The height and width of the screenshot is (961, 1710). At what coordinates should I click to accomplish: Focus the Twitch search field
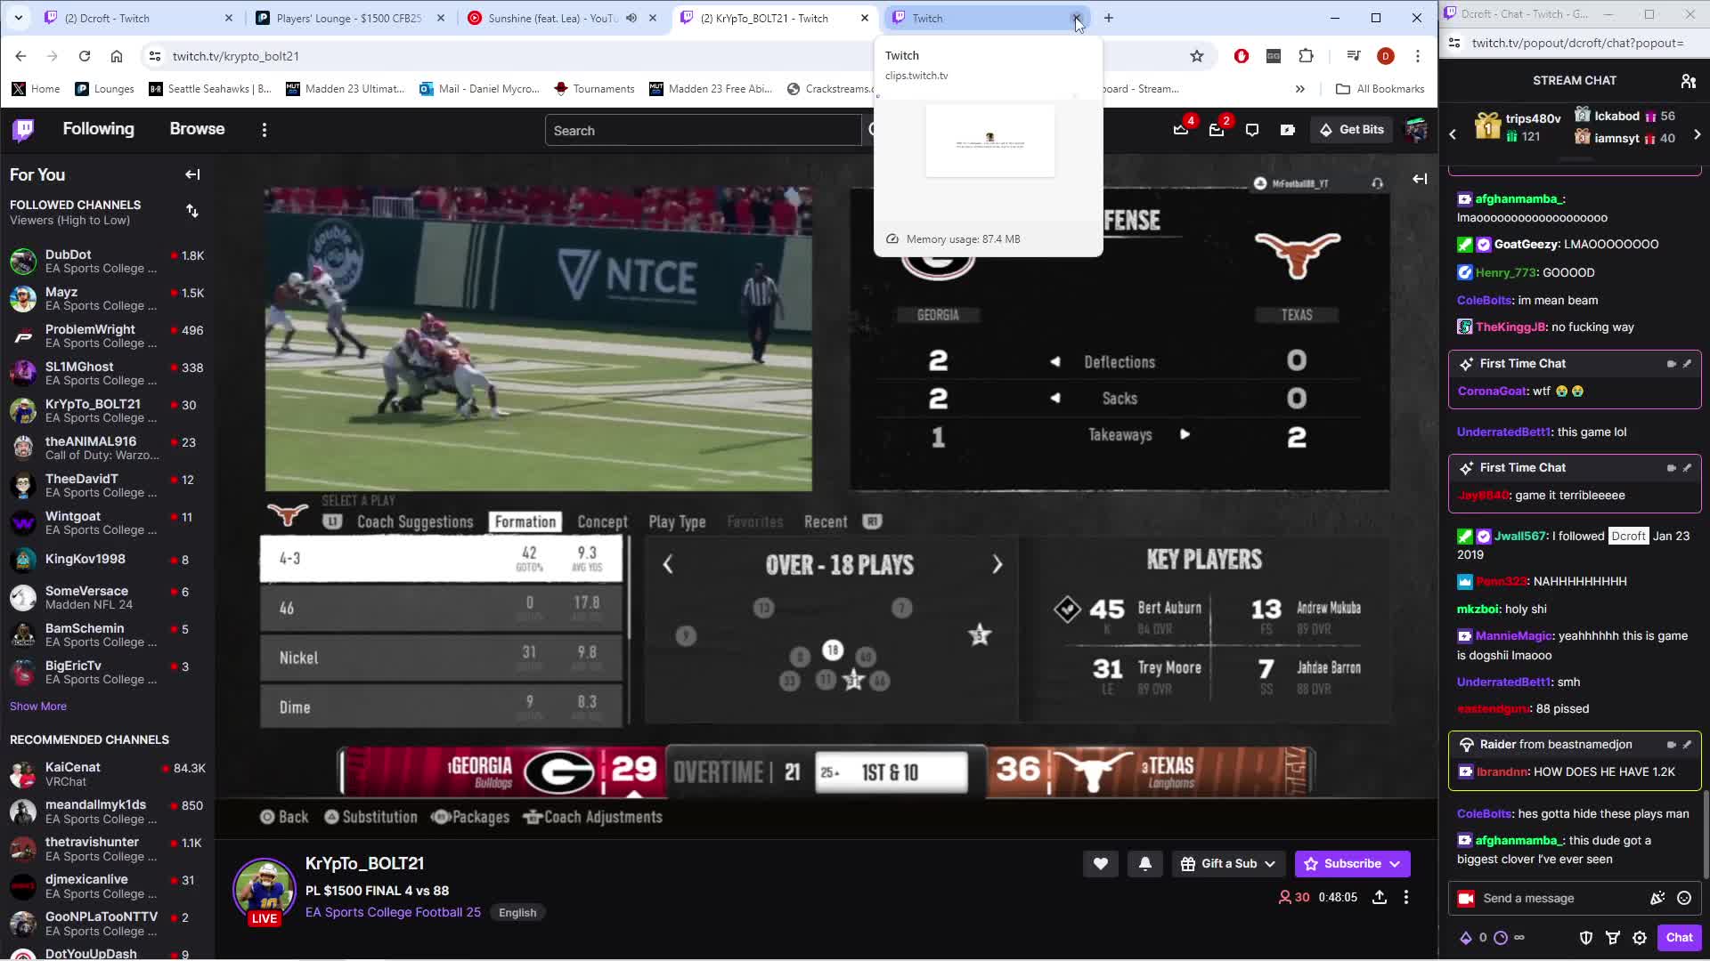[x=703, y=131]
